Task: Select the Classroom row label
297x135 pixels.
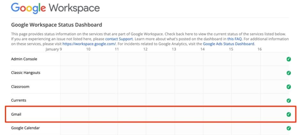Action: pyautogui.click(x=20, y=87)
